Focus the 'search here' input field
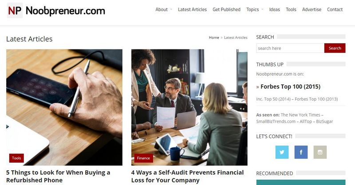The height and width of the screenshot is (185, 355). click(x=290, y=48)
